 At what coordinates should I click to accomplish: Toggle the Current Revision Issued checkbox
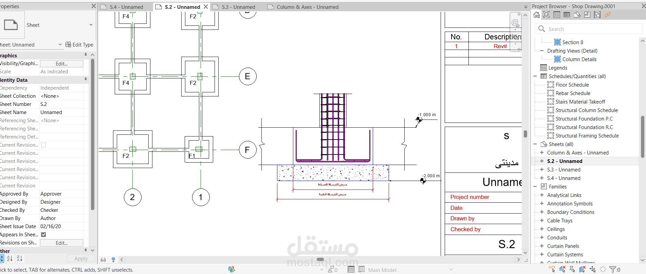coord(43,145)
